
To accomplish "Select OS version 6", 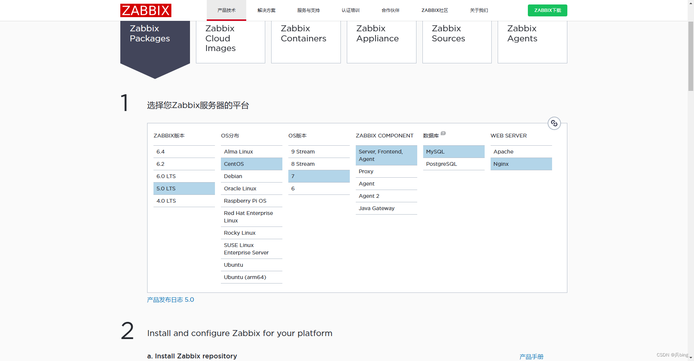I will (319, 189).
